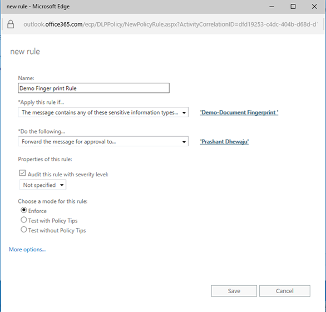Click the Cancel button
The image size is (326, 312).
tap(285, 291)
